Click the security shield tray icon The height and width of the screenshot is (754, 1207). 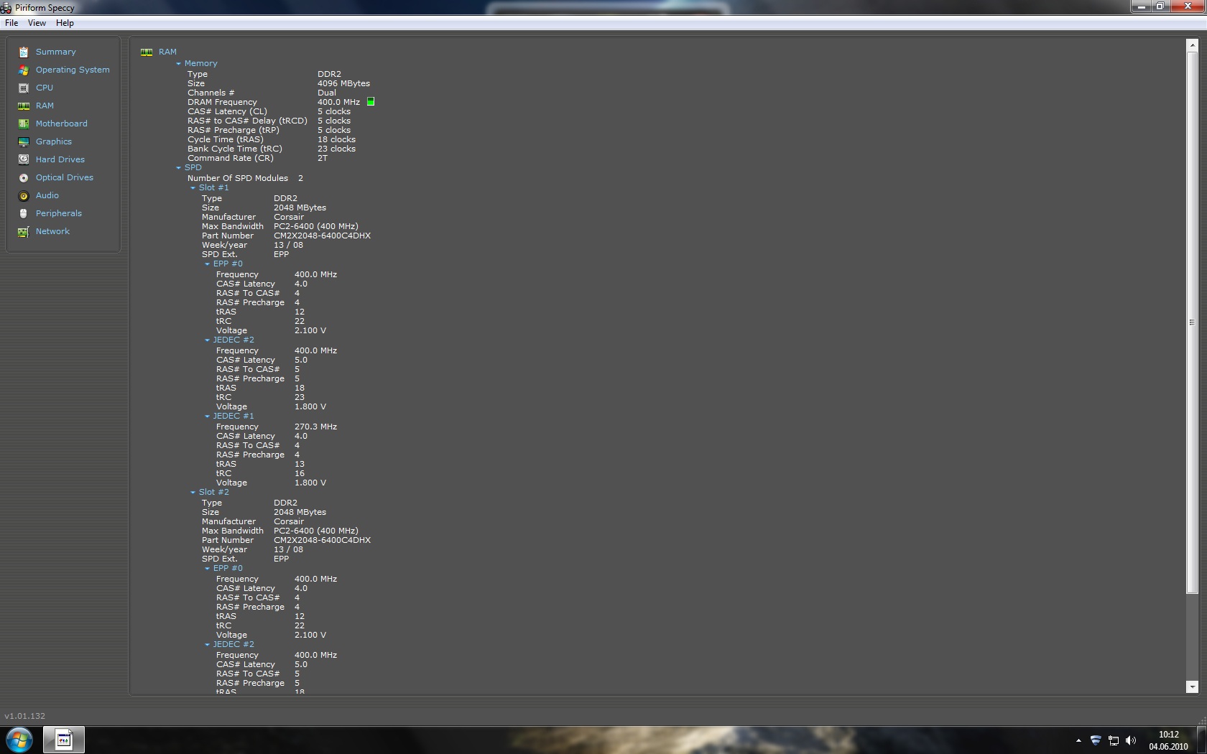1096,740
